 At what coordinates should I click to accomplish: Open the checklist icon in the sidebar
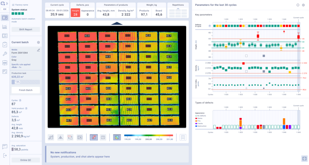5,45
